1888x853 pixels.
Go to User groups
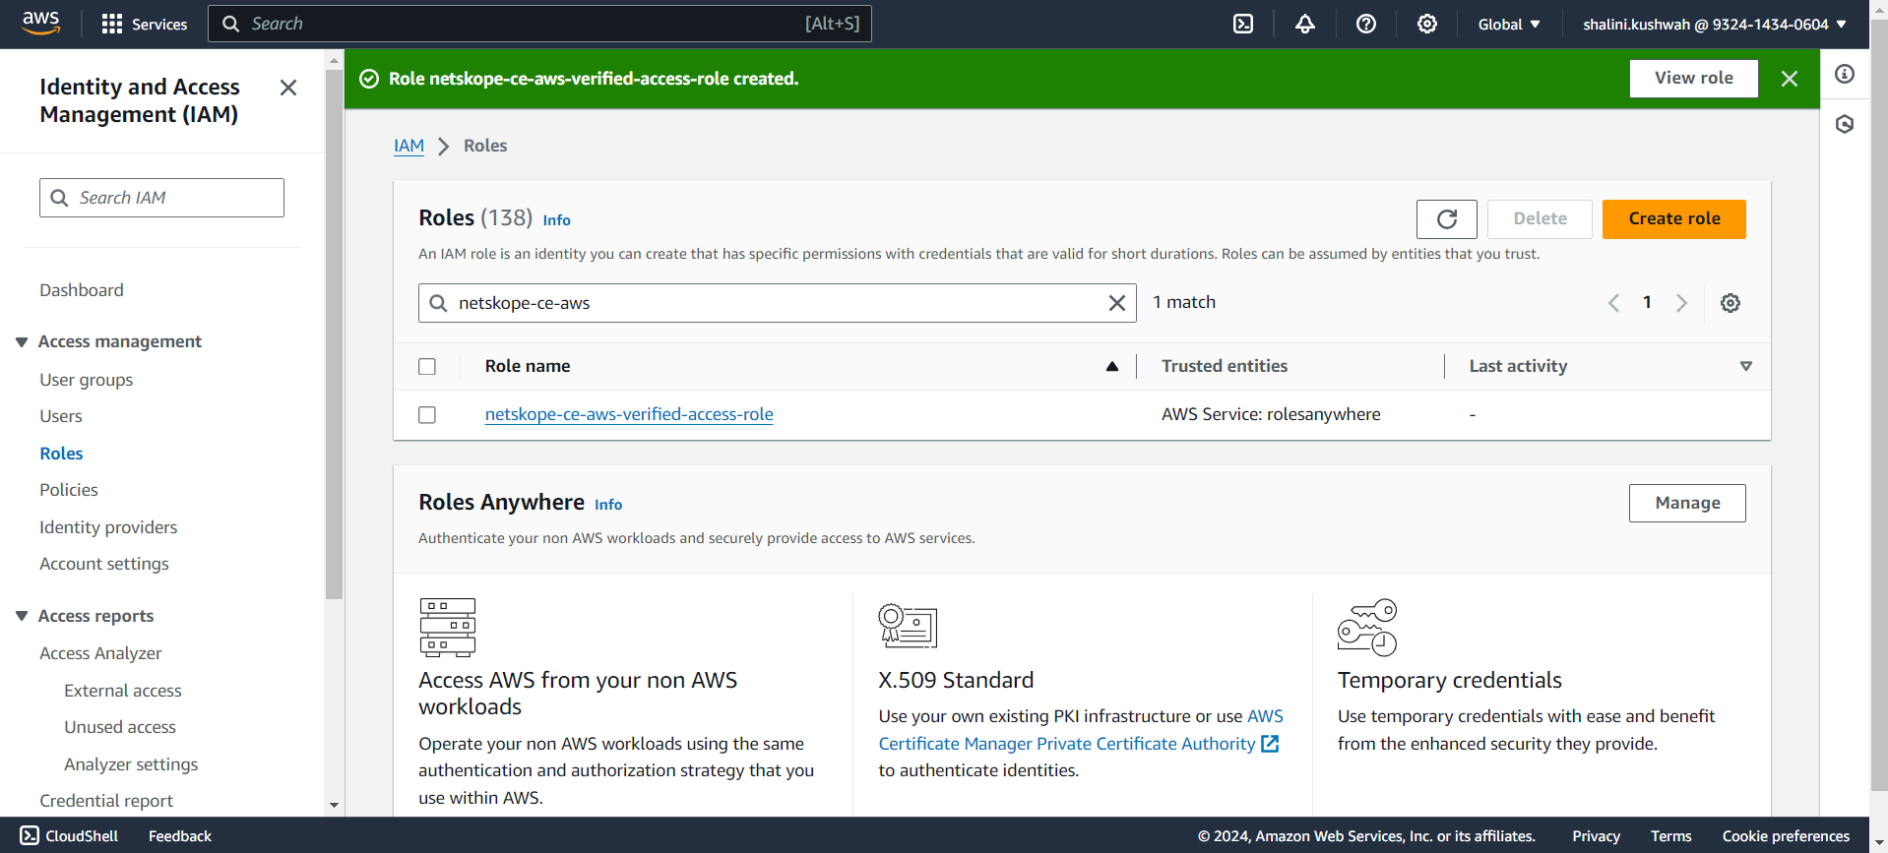[x=87, y=380]
